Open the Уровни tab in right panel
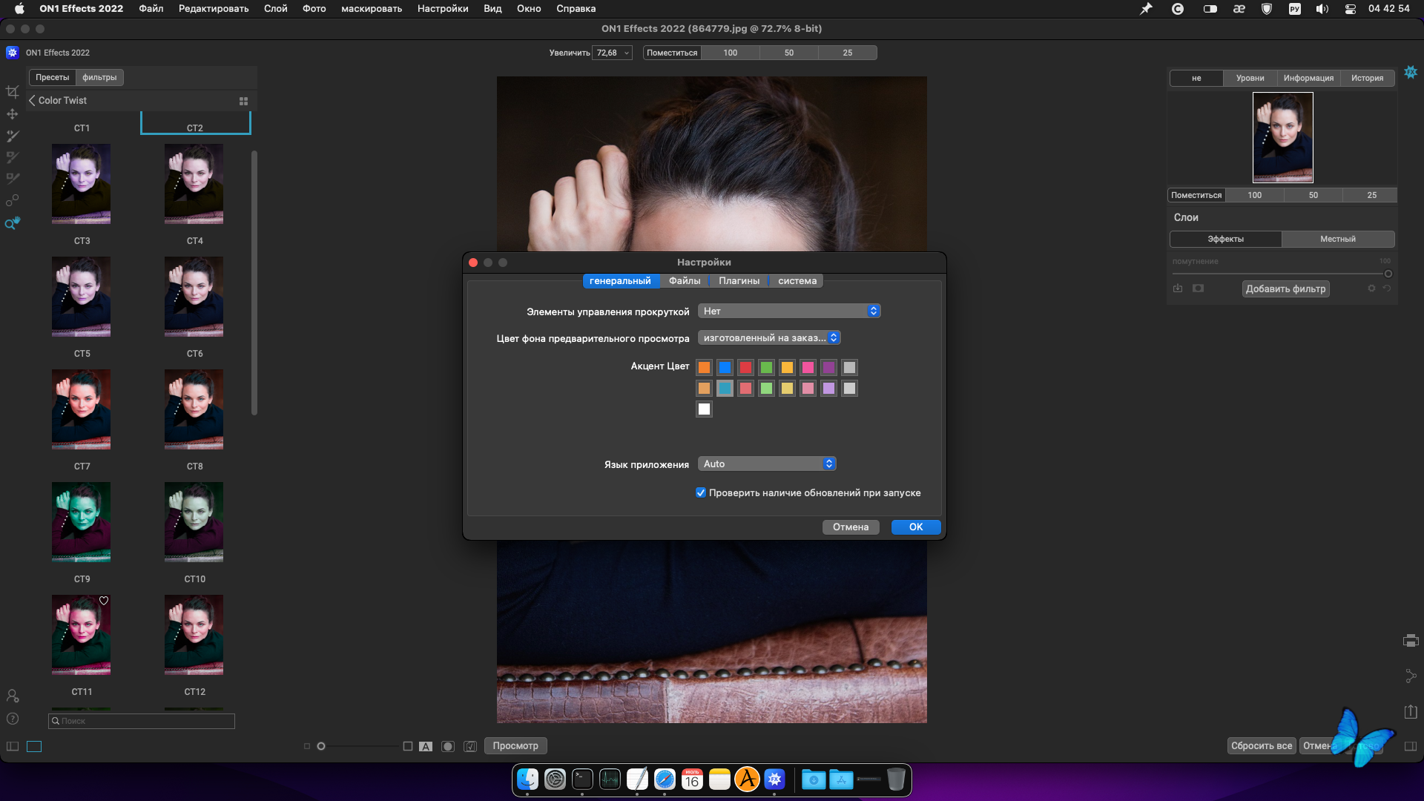The image size is (1424, 801). [1250, 79]
